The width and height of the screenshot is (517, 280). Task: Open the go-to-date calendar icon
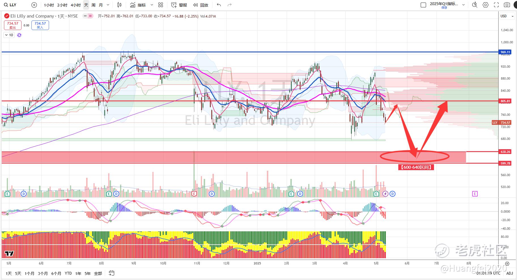click(x=112, y=273)
